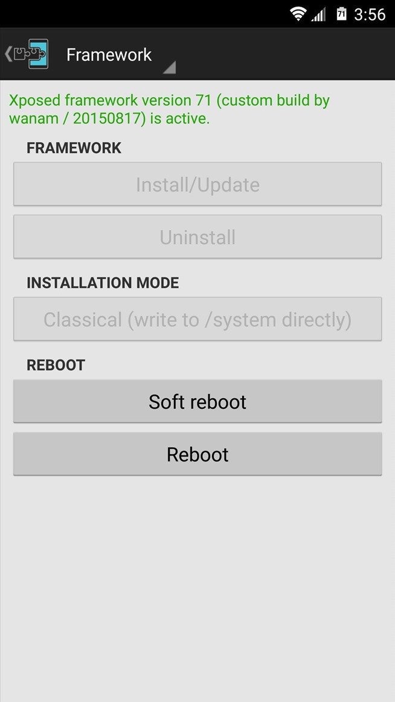Open the Framework section dropdown title
Viewport: 395px width, 702px height.
point(109,54)
